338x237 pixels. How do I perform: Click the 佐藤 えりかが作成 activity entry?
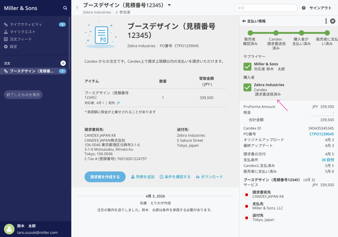tap(155, 203)
